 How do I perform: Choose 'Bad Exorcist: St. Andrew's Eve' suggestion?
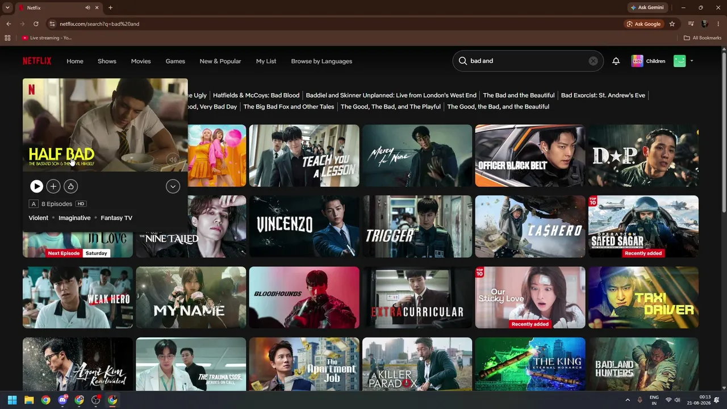tap(603, 95)
